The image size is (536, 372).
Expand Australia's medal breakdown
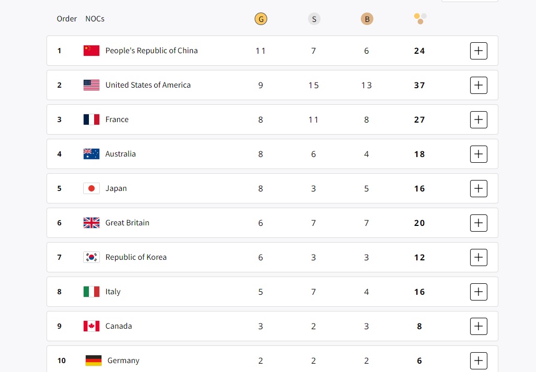tap(478, 154)
